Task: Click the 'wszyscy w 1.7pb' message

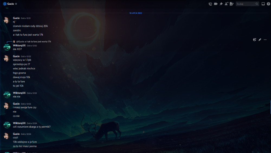Action: pyautogui.click(x=22, y=60)
